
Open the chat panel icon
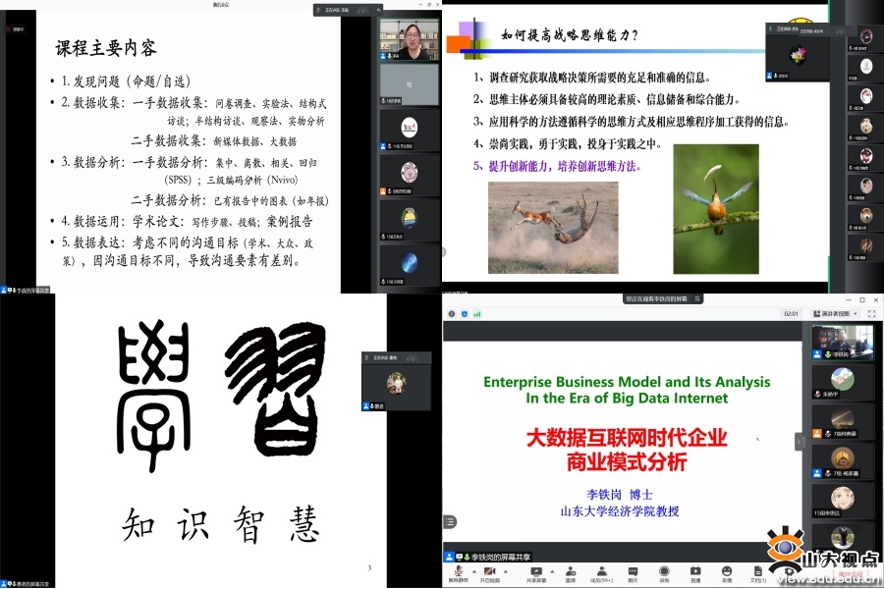633,570
